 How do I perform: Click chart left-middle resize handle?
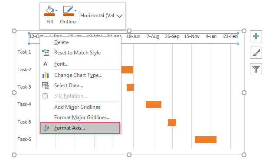click(x=14, y=93)
